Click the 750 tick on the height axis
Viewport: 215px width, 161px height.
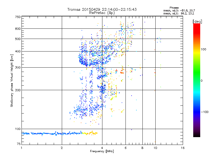pos(17,17)
